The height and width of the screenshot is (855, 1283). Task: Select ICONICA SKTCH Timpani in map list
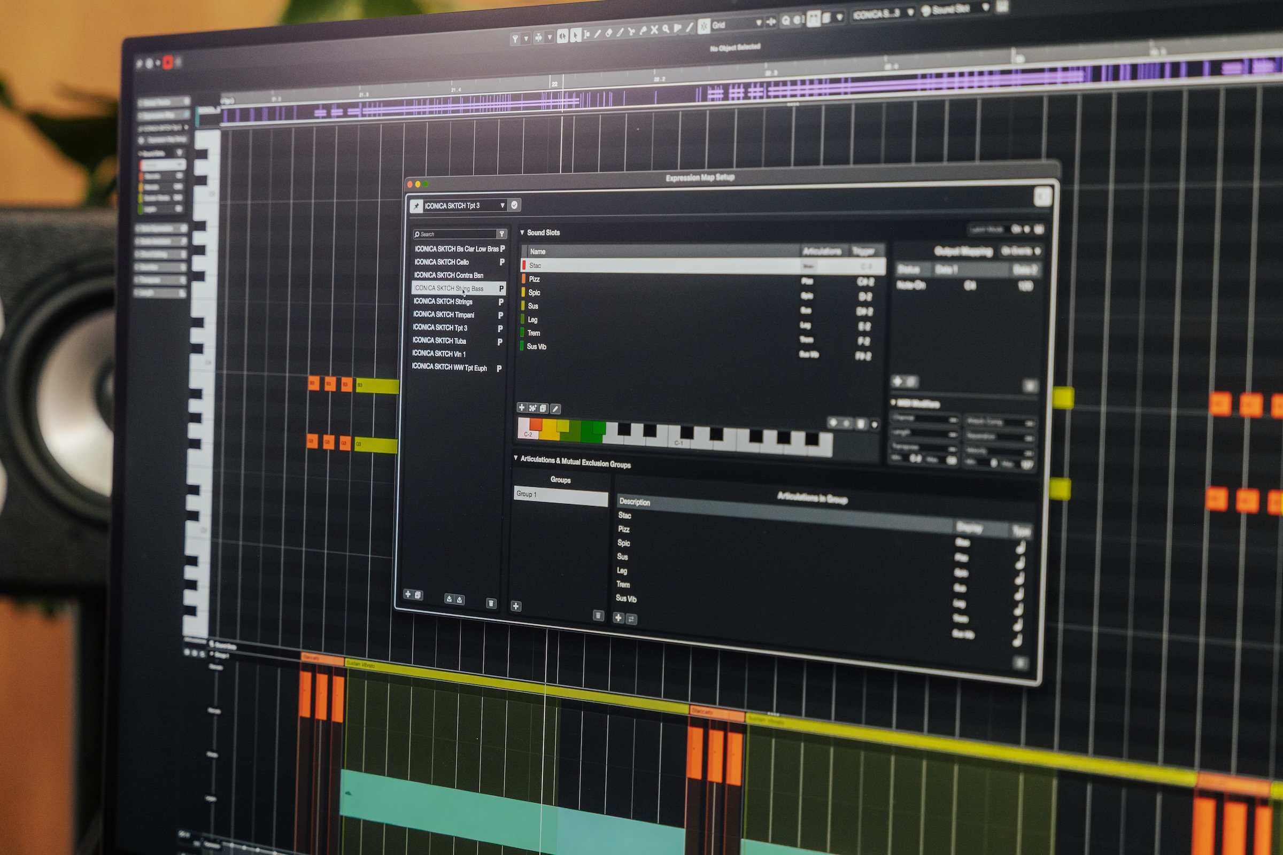[444, 315]
